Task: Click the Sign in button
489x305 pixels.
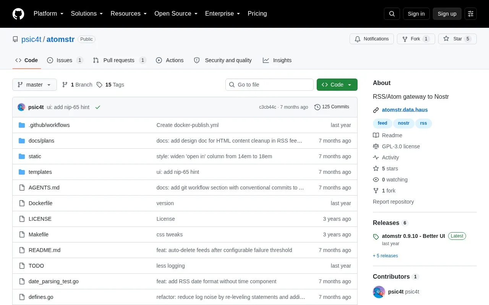Action: pyautogui.click(x=416, y=14)
